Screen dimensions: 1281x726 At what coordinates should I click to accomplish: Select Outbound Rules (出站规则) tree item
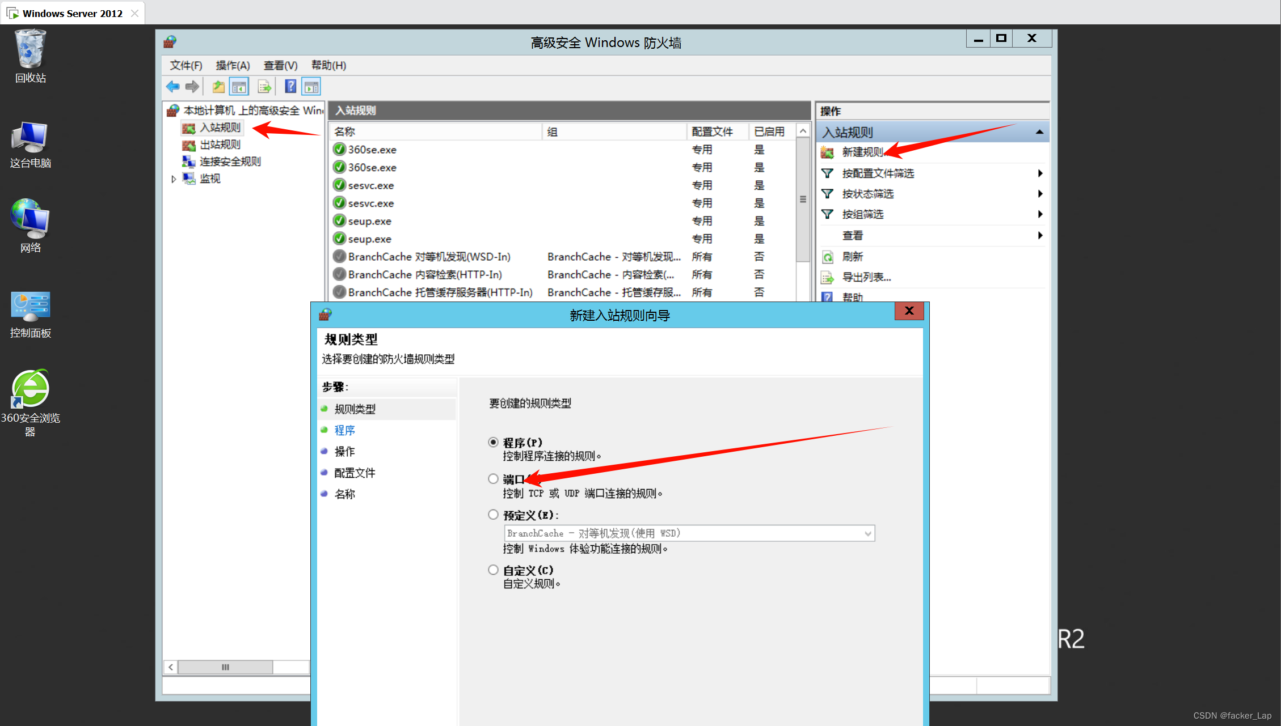pos(220,145)
